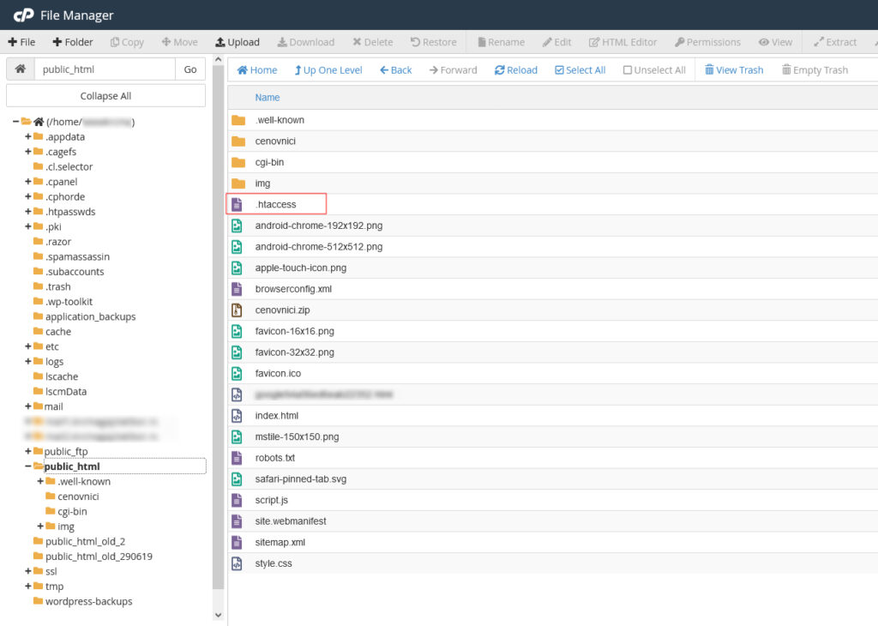Click Unselect All checkbox button
The image size is (878, 626).
tap(653, 70)
